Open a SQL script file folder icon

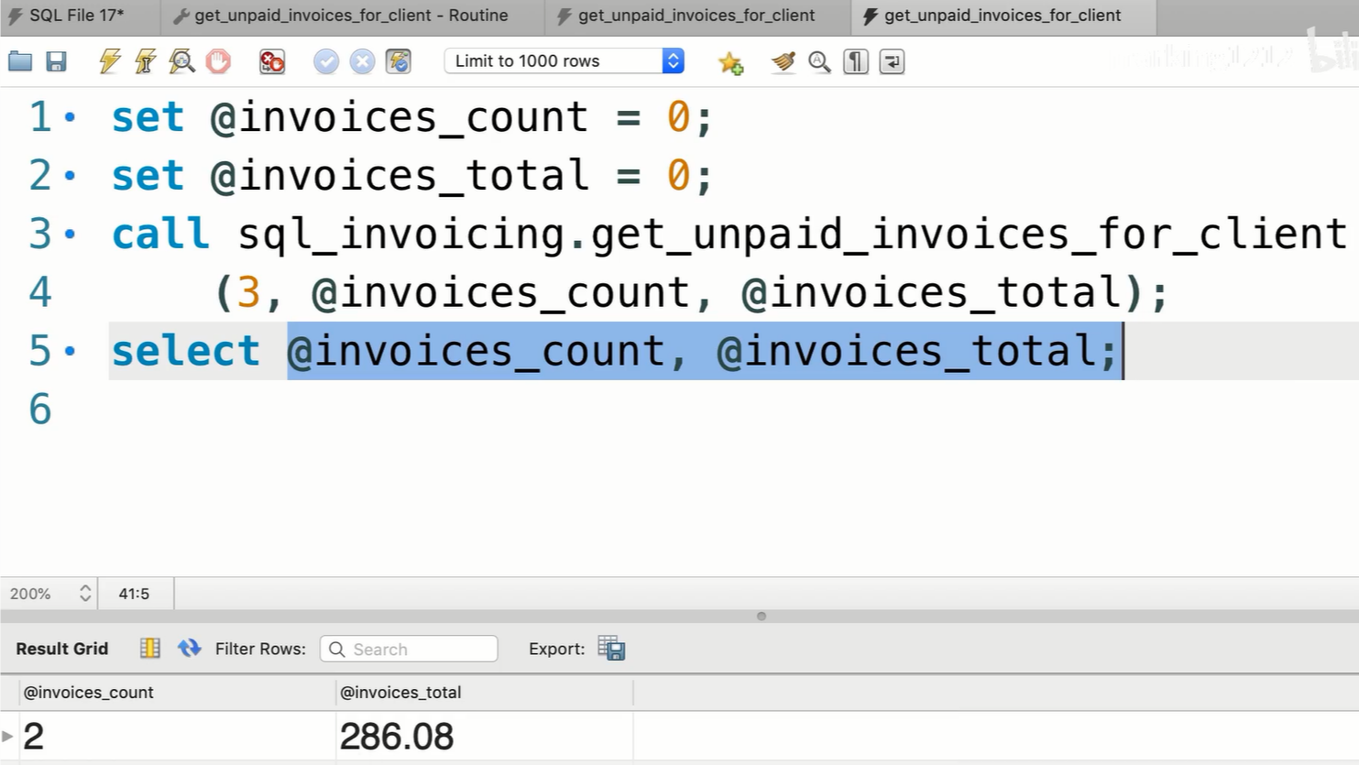click(x=20, y=61)
